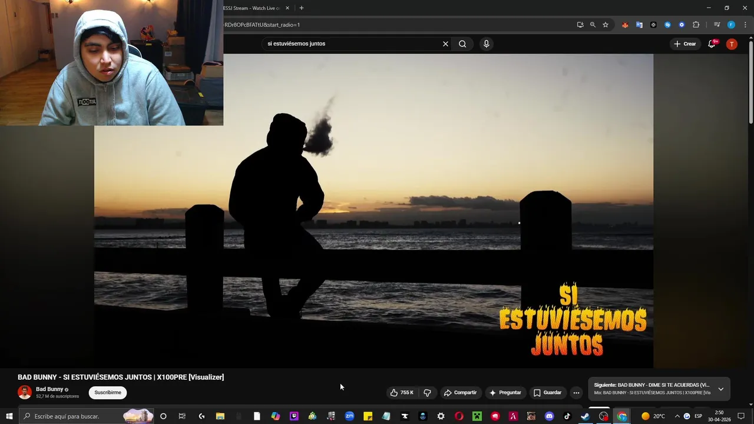Close the Stream - Watch Live tab
Viewport: 754px width, 424px height.
click(287, 8)
